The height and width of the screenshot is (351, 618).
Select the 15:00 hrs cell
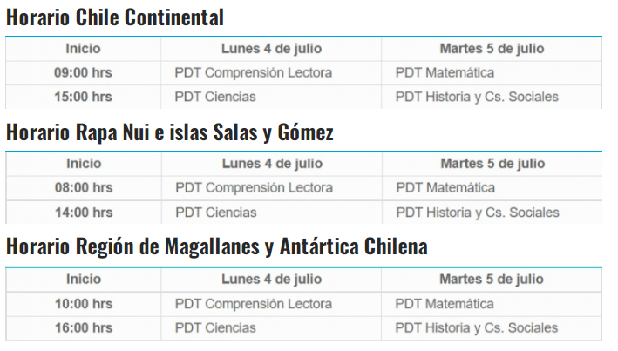pos(83,97)
